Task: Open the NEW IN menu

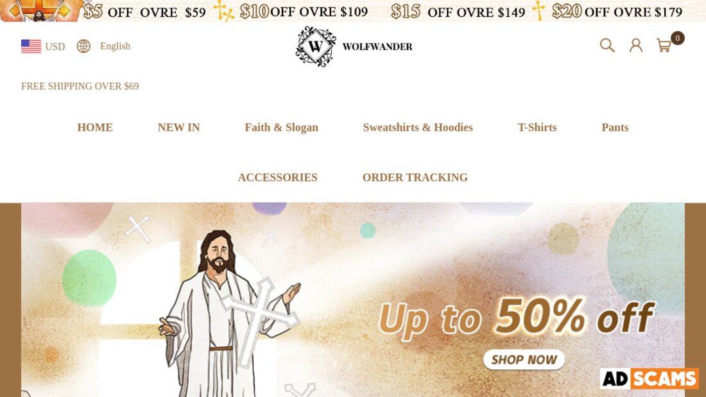Action: (179, 128)
